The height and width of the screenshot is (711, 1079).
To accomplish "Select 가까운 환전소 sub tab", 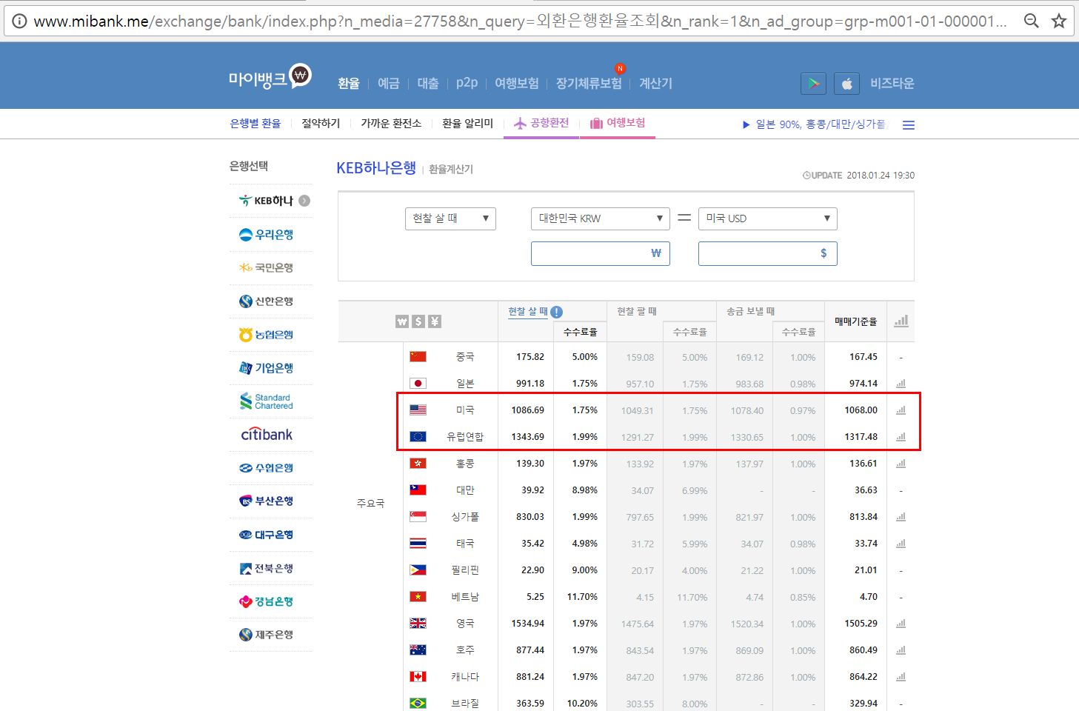I will coord(391,124).
